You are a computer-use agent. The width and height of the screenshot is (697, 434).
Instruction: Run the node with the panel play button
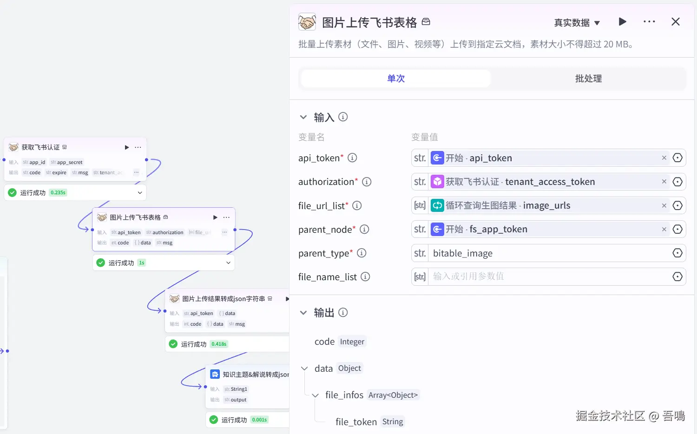coord(623,22)
